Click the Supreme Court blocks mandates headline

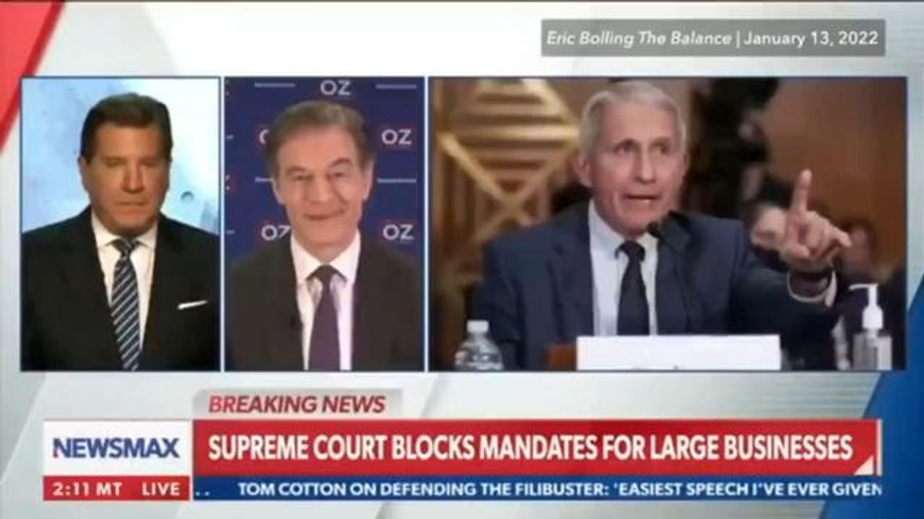(x=531, y=448)
